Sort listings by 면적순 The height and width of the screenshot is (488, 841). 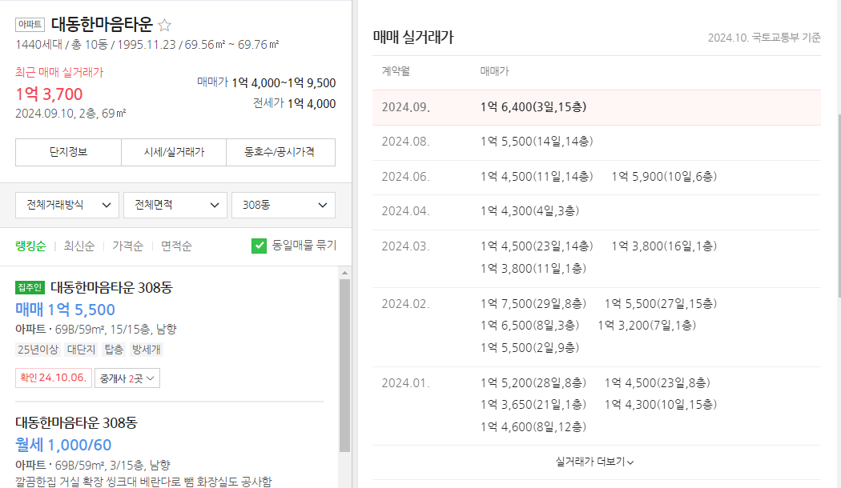click(176, 246)
